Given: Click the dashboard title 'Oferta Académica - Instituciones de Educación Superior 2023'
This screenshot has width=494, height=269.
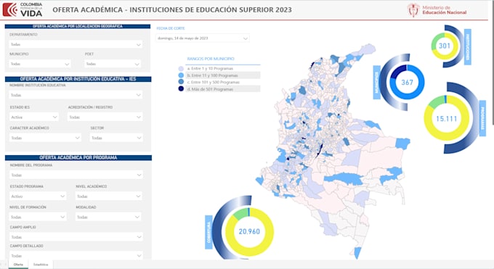Looking at the screenshot, I should coord(172,9).
